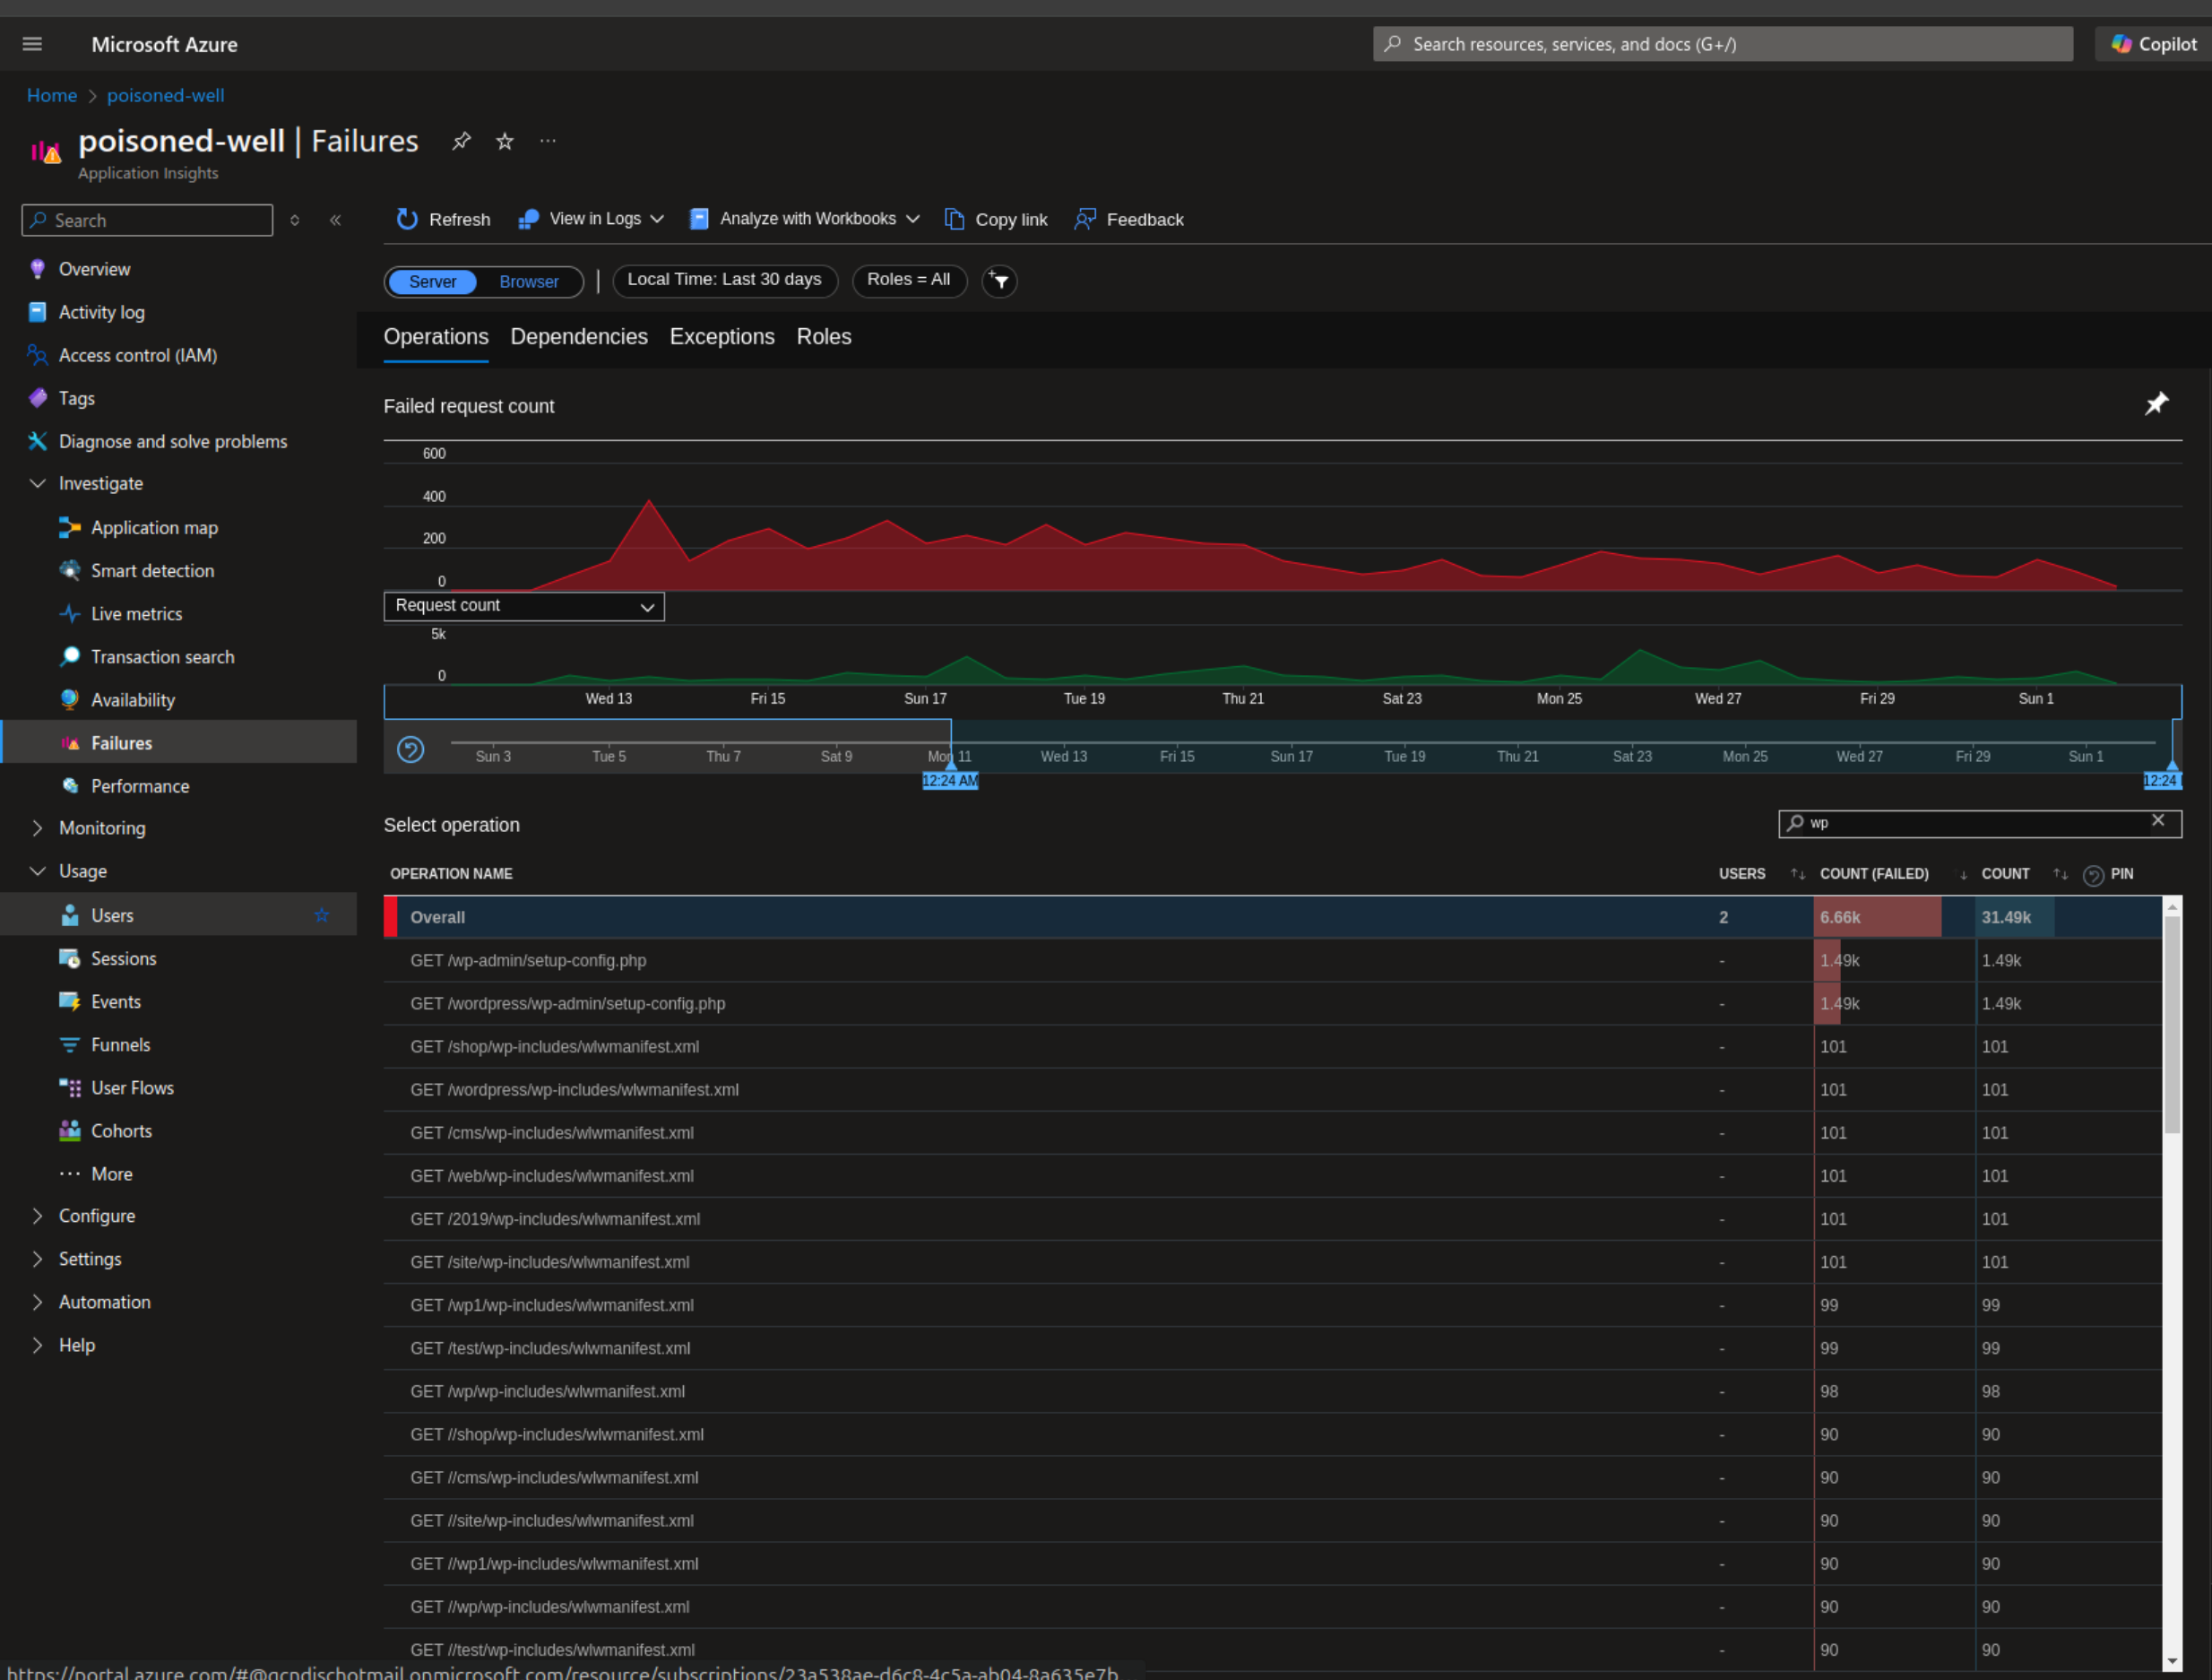Open Events under Usage

point(116,1001)
